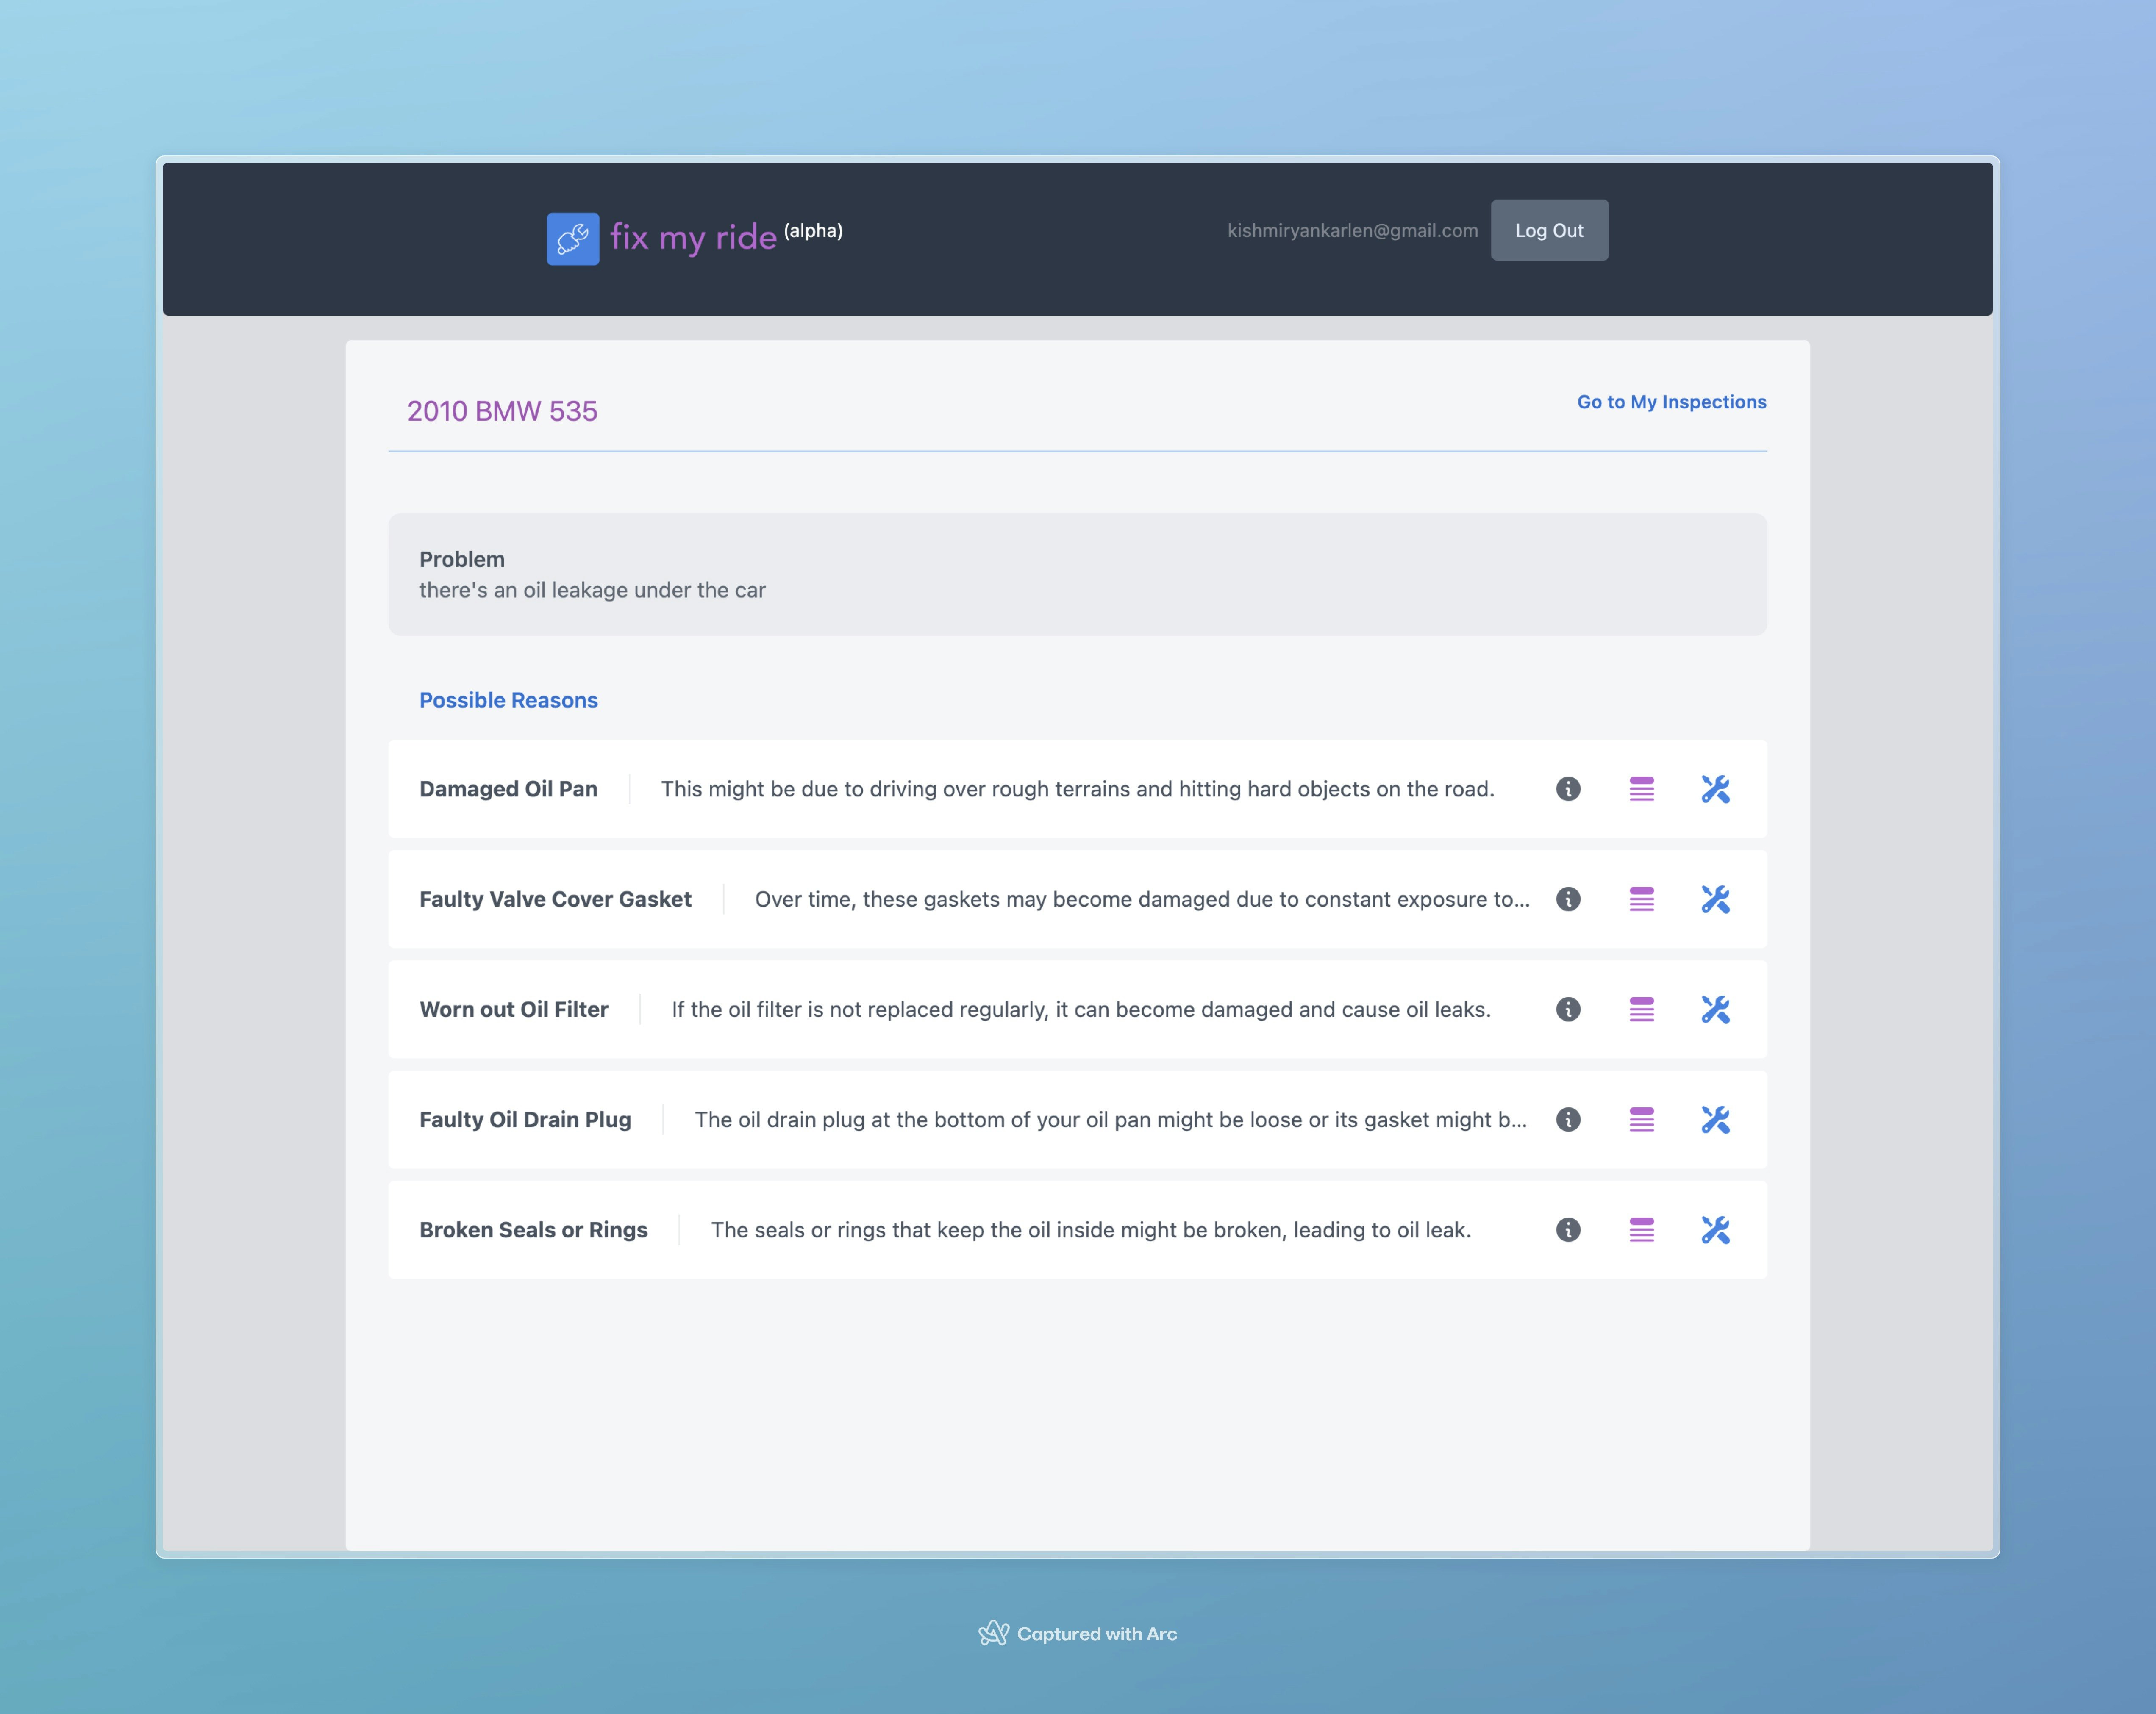Open list icon for Broken Seals or Rings

click(1641, 1229)
